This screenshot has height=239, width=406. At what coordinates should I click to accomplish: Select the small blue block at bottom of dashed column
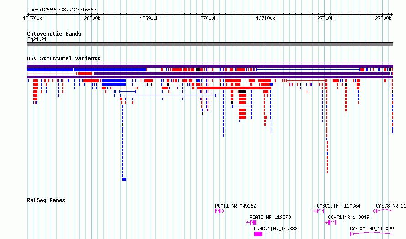(124, 179)
